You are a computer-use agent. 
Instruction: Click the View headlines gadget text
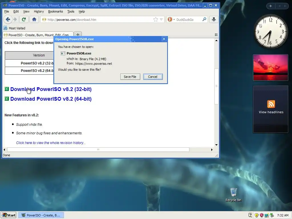click(x=271, y=112)
